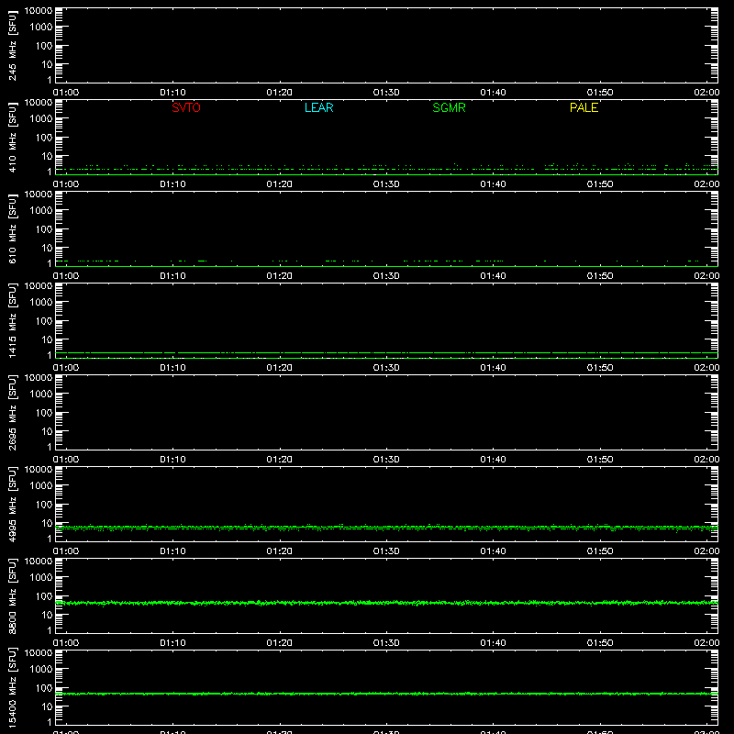Click the green data trace in the 15400 MHz plot
734x734 pixels.
(x=386, y=694)
